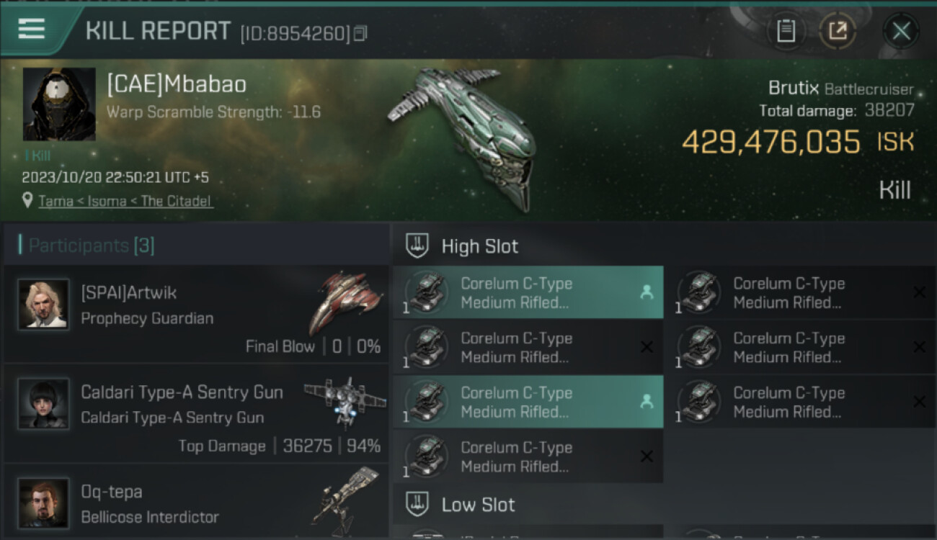Close the Kill Report window

tap(901, 31)
